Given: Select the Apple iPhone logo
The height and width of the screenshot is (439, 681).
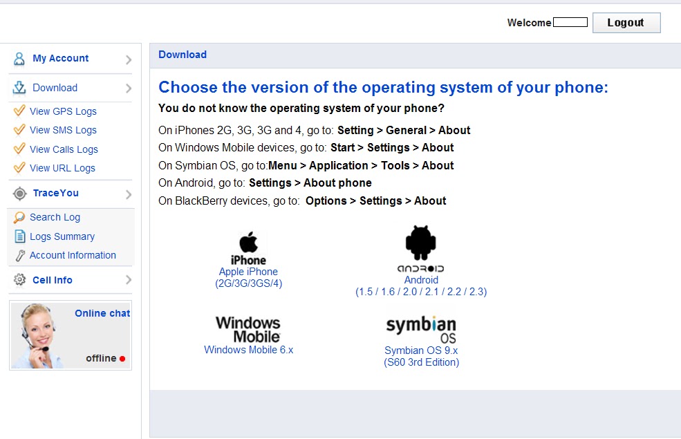Looking at the screenshot, I should [248, 248].
